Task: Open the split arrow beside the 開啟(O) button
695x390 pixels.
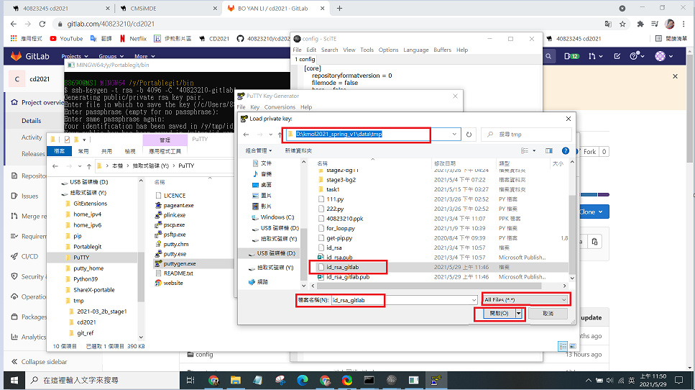Action: click(x=519, y=313)
